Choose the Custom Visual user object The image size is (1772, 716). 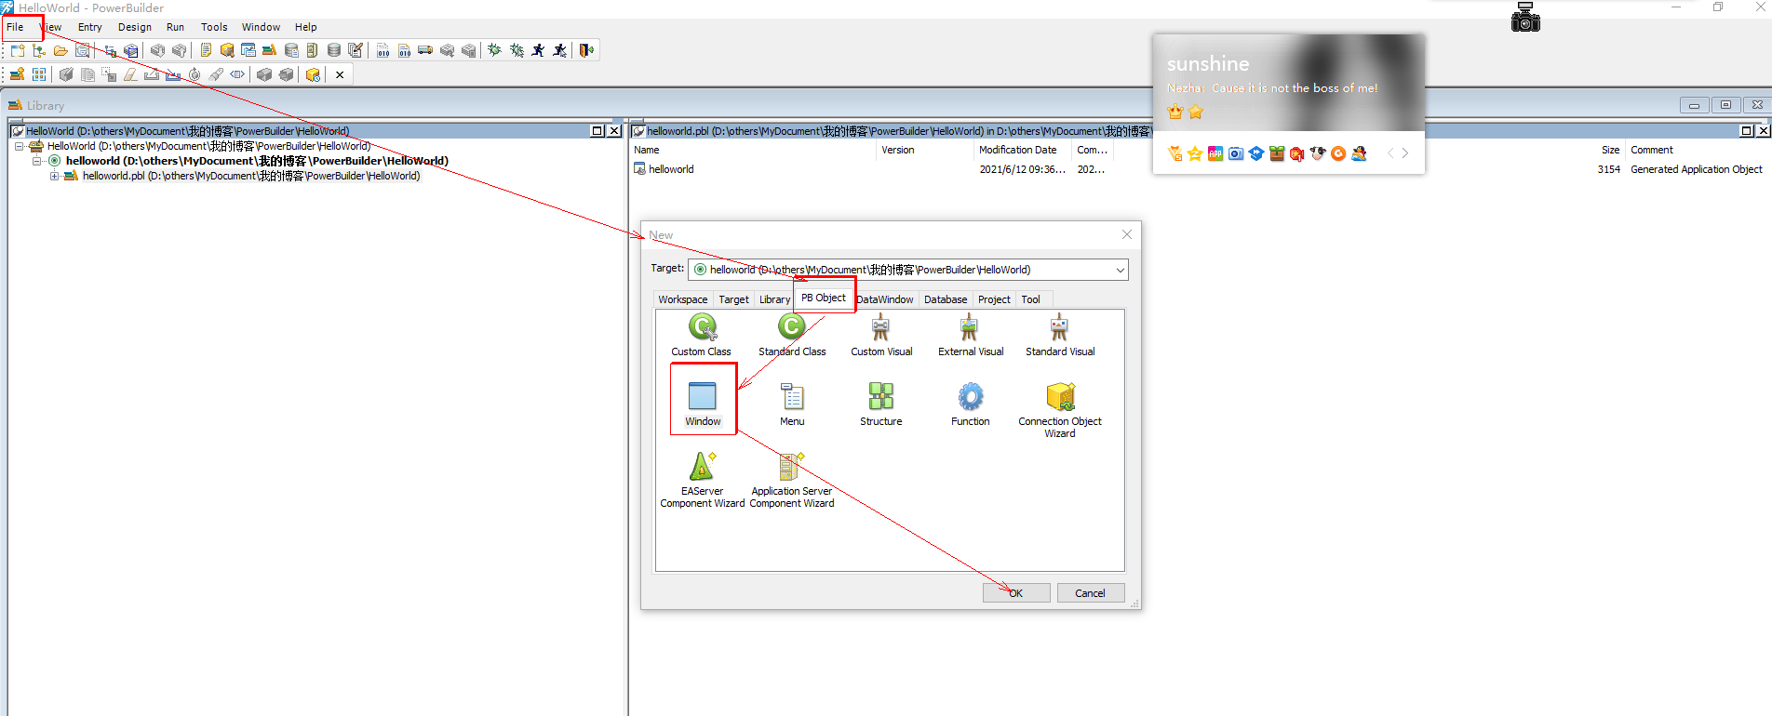880,327
